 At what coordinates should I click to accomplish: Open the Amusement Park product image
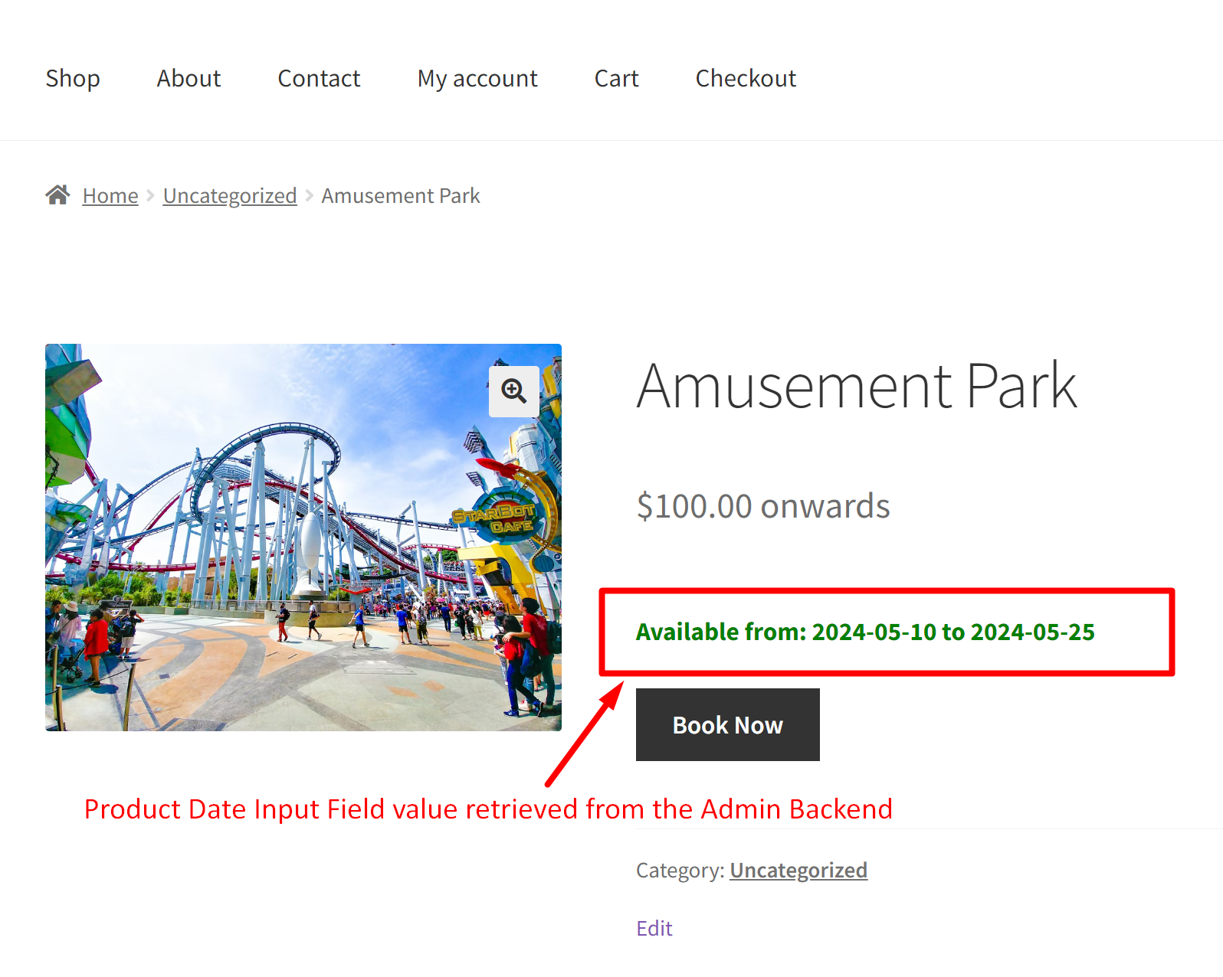(303, 538)
